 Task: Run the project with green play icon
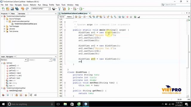69,9
